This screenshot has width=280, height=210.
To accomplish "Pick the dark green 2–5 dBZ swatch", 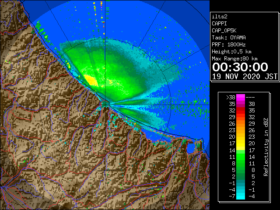I will click(241, 176).
